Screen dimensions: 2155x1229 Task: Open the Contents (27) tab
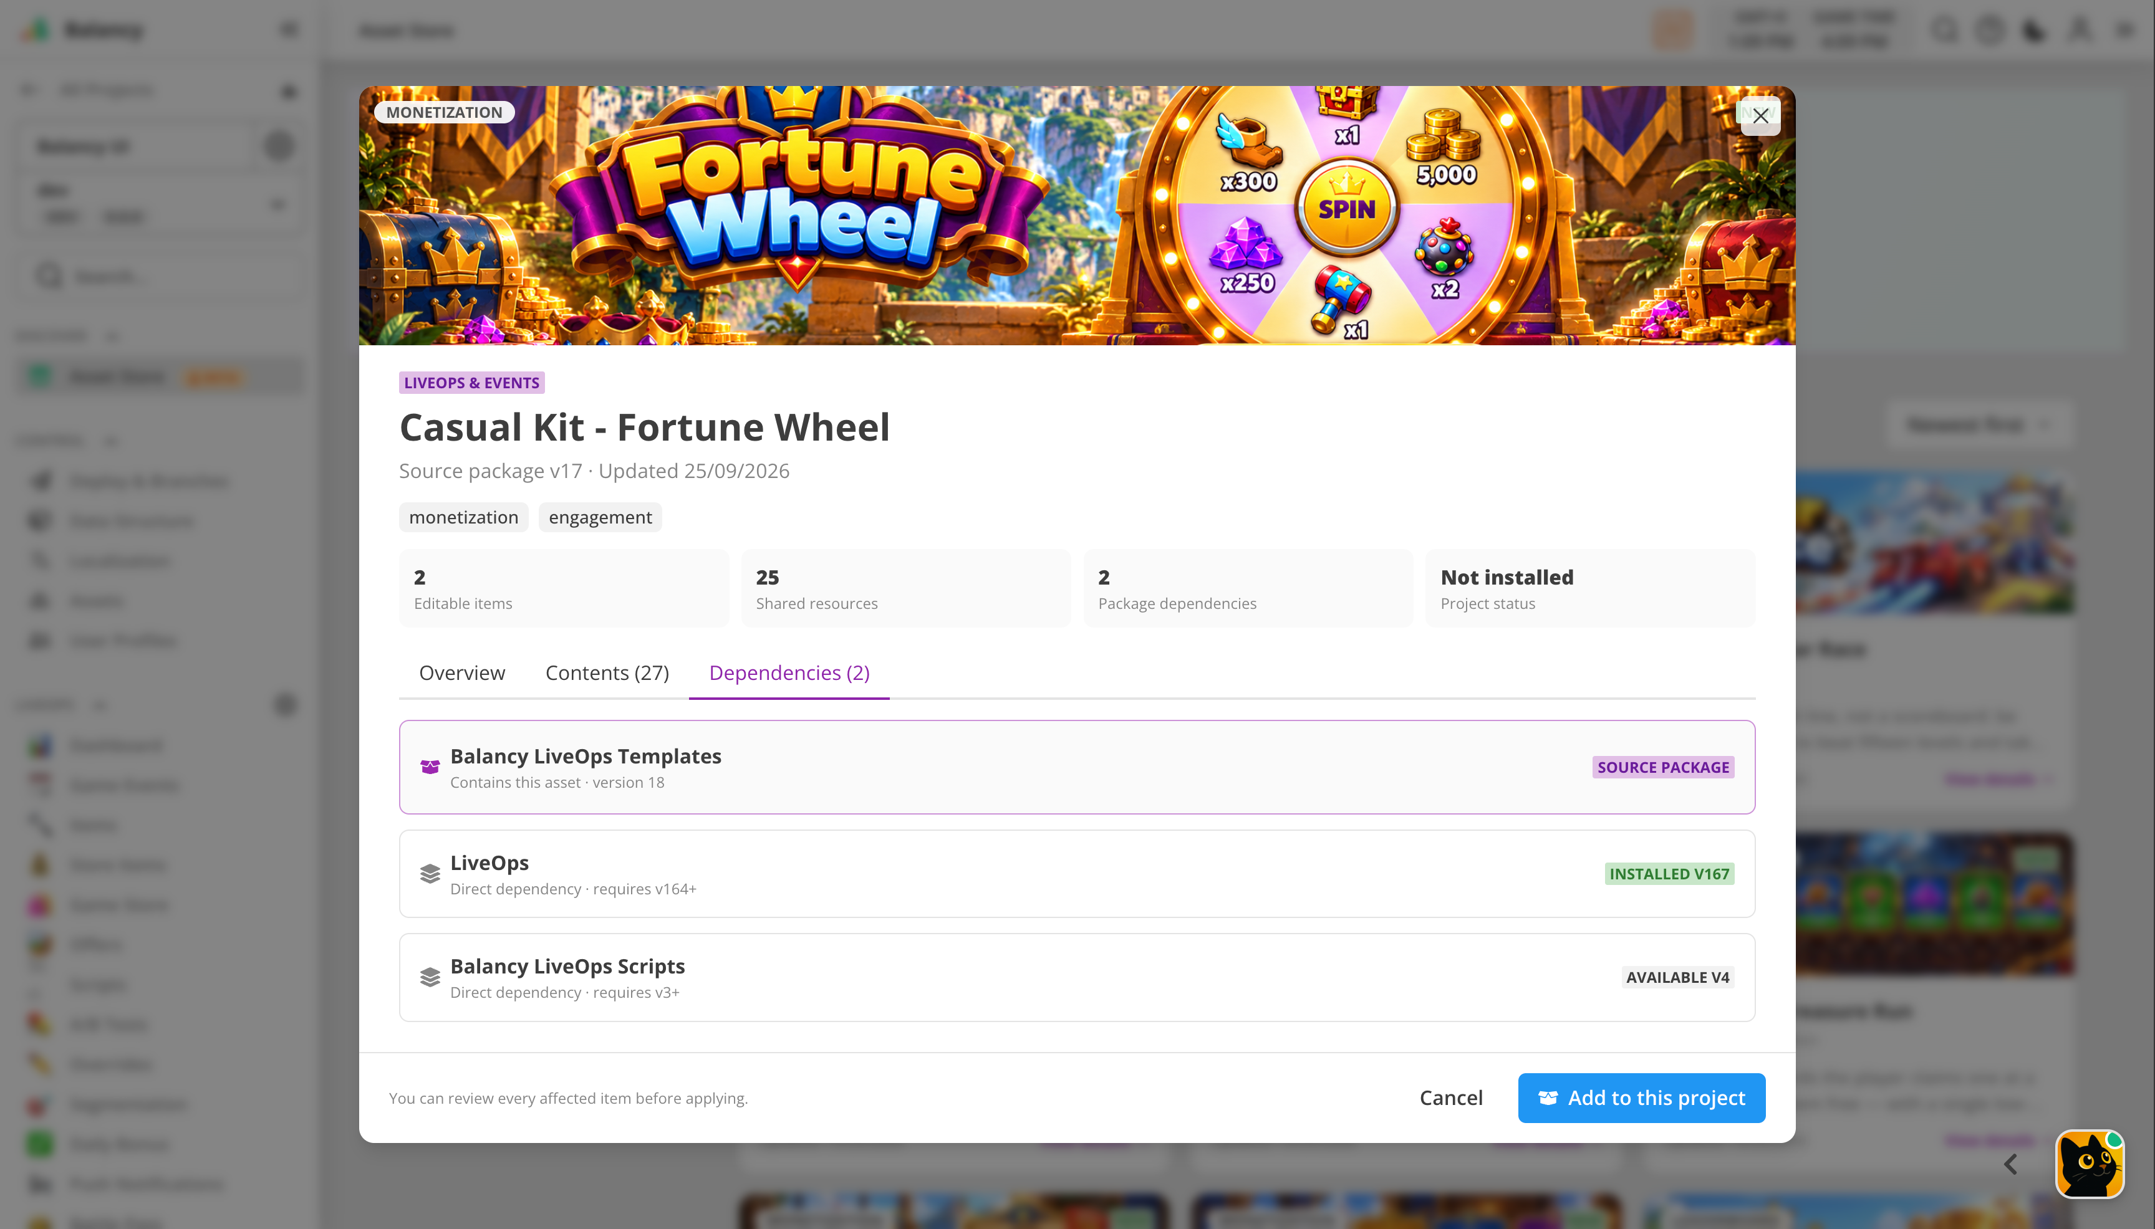coord(607,672)
